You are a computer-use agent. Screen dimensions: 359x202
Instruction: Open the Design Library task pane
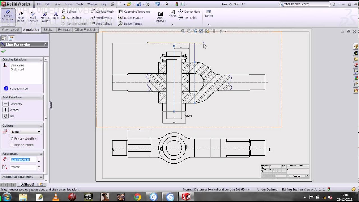[356, 52]
